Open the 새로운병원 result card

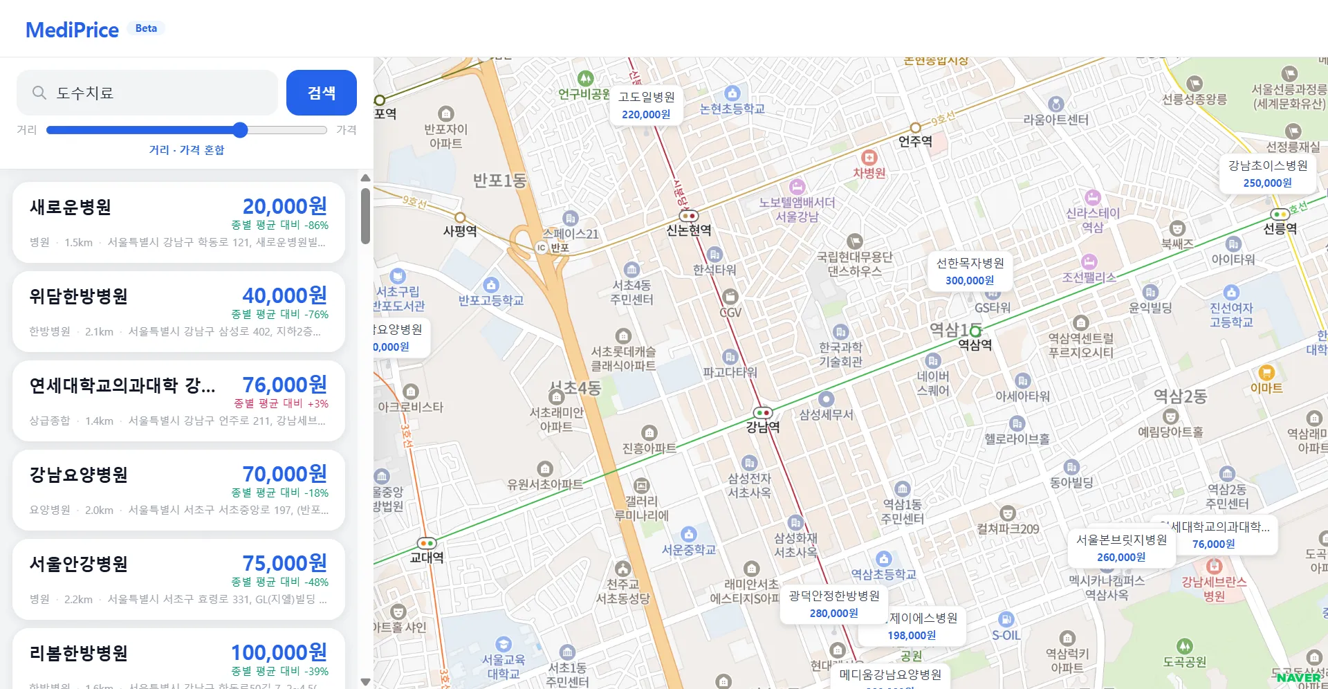point(178,223)
